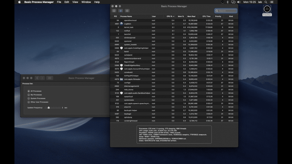The height and width of the screenshot is (164, 292).
Task: Go back in the preferences window
Action: 37,78
